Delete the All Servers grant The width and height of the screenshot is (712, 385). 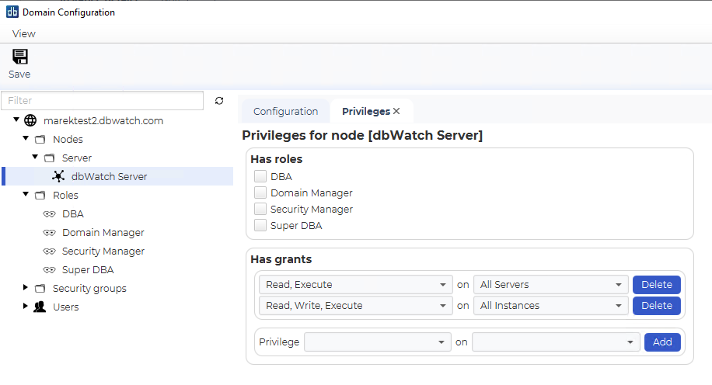(657, 284)
